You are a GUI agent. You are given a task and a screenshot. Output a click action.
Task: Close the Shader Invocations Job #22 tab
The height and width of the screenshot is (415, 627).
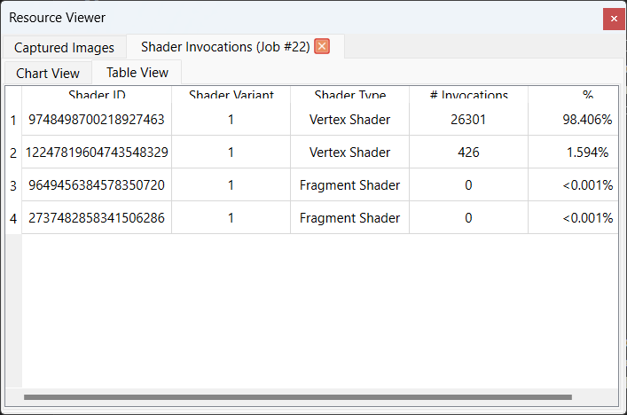coord(322,47)
